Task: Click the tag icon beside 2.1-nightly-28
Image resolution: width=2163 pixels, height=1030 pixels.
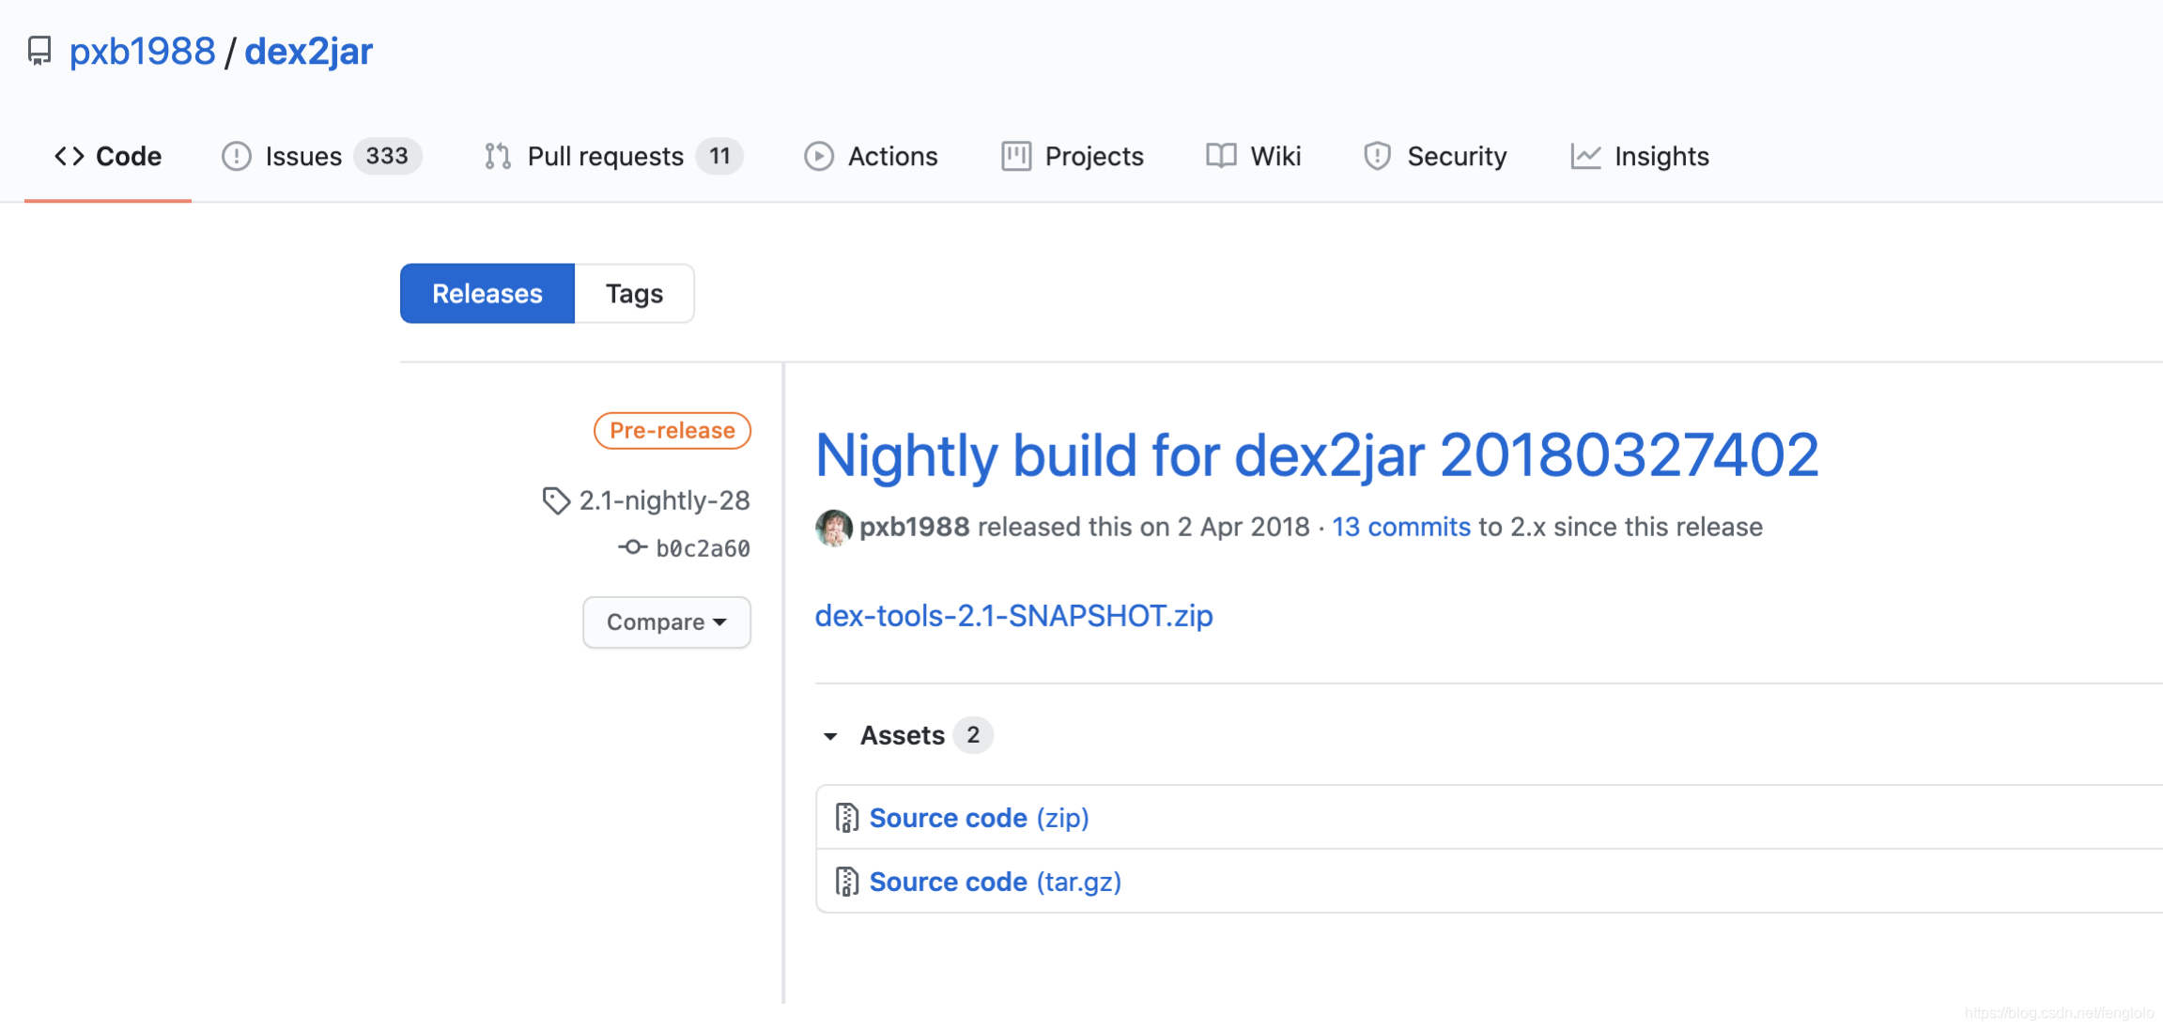Action: point(556,500)
